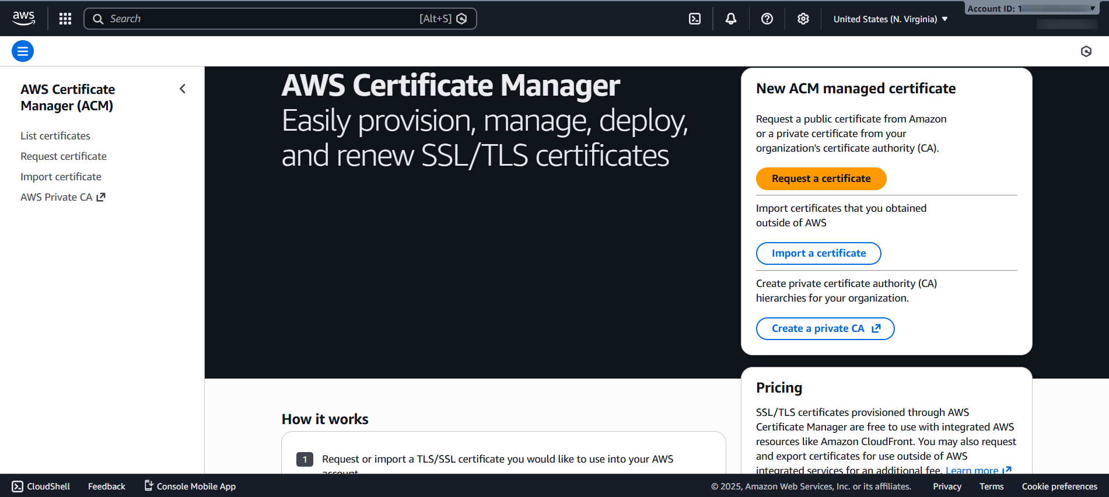Open Request certificate in sidebar
The image size is (1109, 497).
(64, 156)
